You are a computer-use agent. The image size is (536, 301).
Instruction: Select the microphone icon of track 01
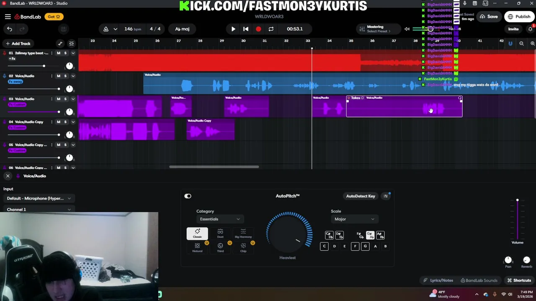[5, 53]
